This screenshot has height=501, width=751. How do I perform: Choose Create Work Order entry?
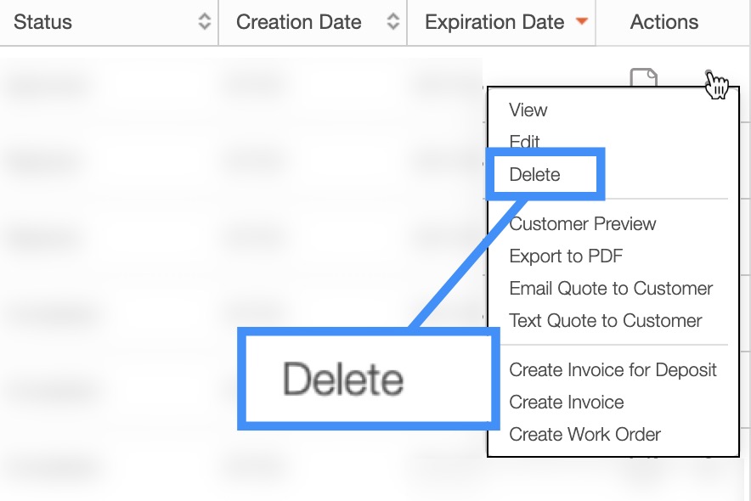click(584, 435)
